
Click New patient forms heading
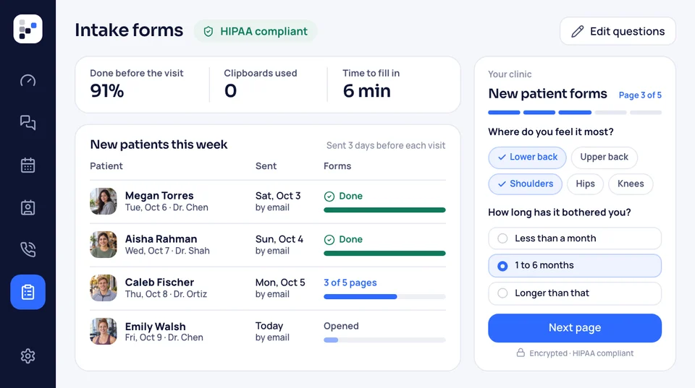coord(547,94)
